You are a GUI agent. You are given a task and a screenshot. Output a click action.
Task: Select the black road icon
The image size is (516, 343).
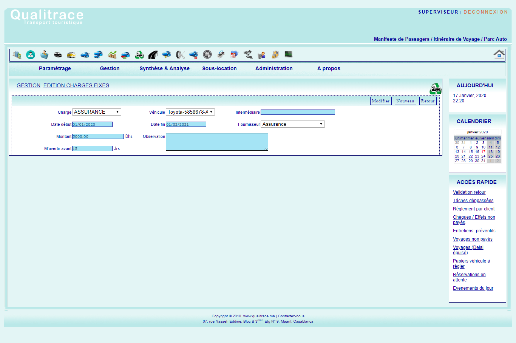tap(153, 55)
